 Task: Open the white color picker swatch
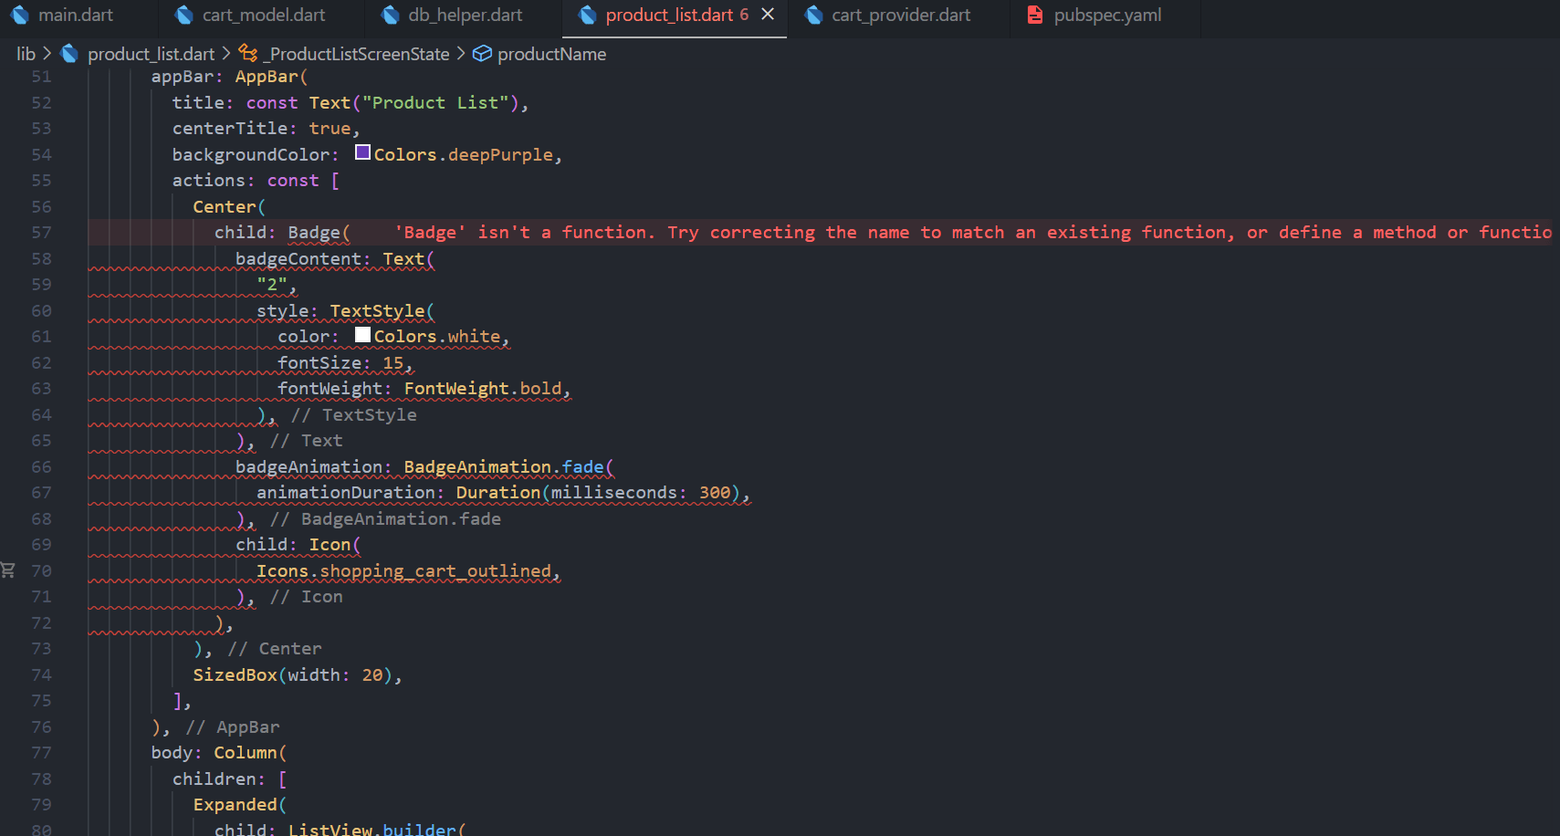(x=362, y=335)
